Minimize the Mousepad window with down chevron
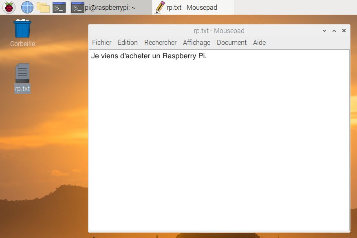Image resolution: width=357 pixels, height=238 pixels. (324, 31)
